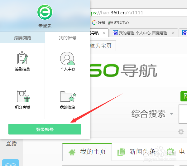Click the green house icon
Viewport: 187px width, 166px height.
point(72,152)
